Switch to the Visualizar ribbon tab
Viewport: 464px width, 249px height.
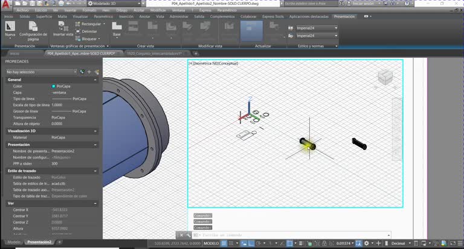tap(80, 16)
